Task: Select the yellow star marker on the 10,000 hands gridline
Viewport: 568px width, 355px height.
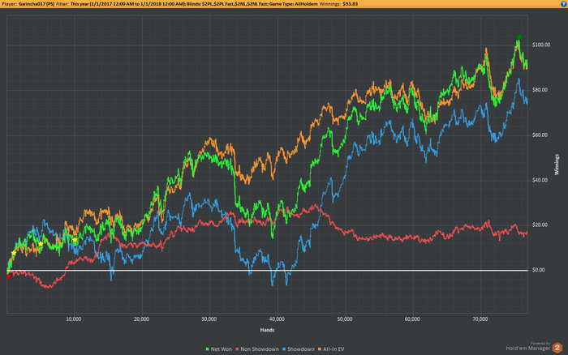Action: (75, 240)
